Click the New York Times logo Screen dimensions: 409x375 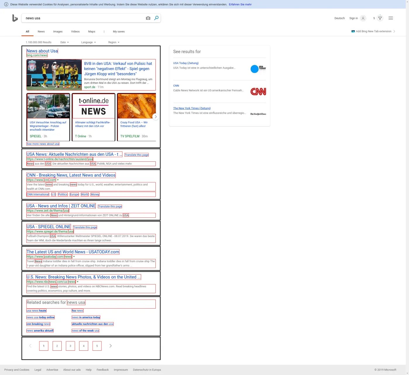[258, 114]
